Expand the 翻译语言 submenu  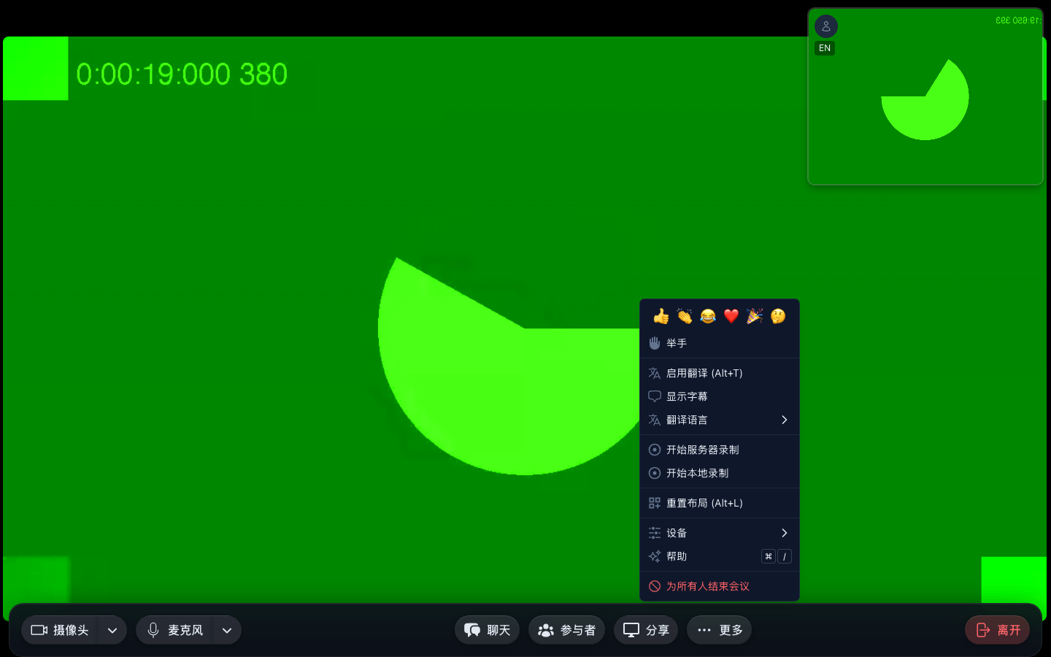pos(720,420)
